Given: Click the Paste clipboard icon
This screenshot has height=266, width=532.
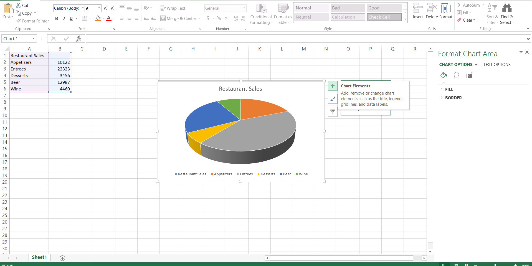Looking at the screenshot, I should coord(8,8).
